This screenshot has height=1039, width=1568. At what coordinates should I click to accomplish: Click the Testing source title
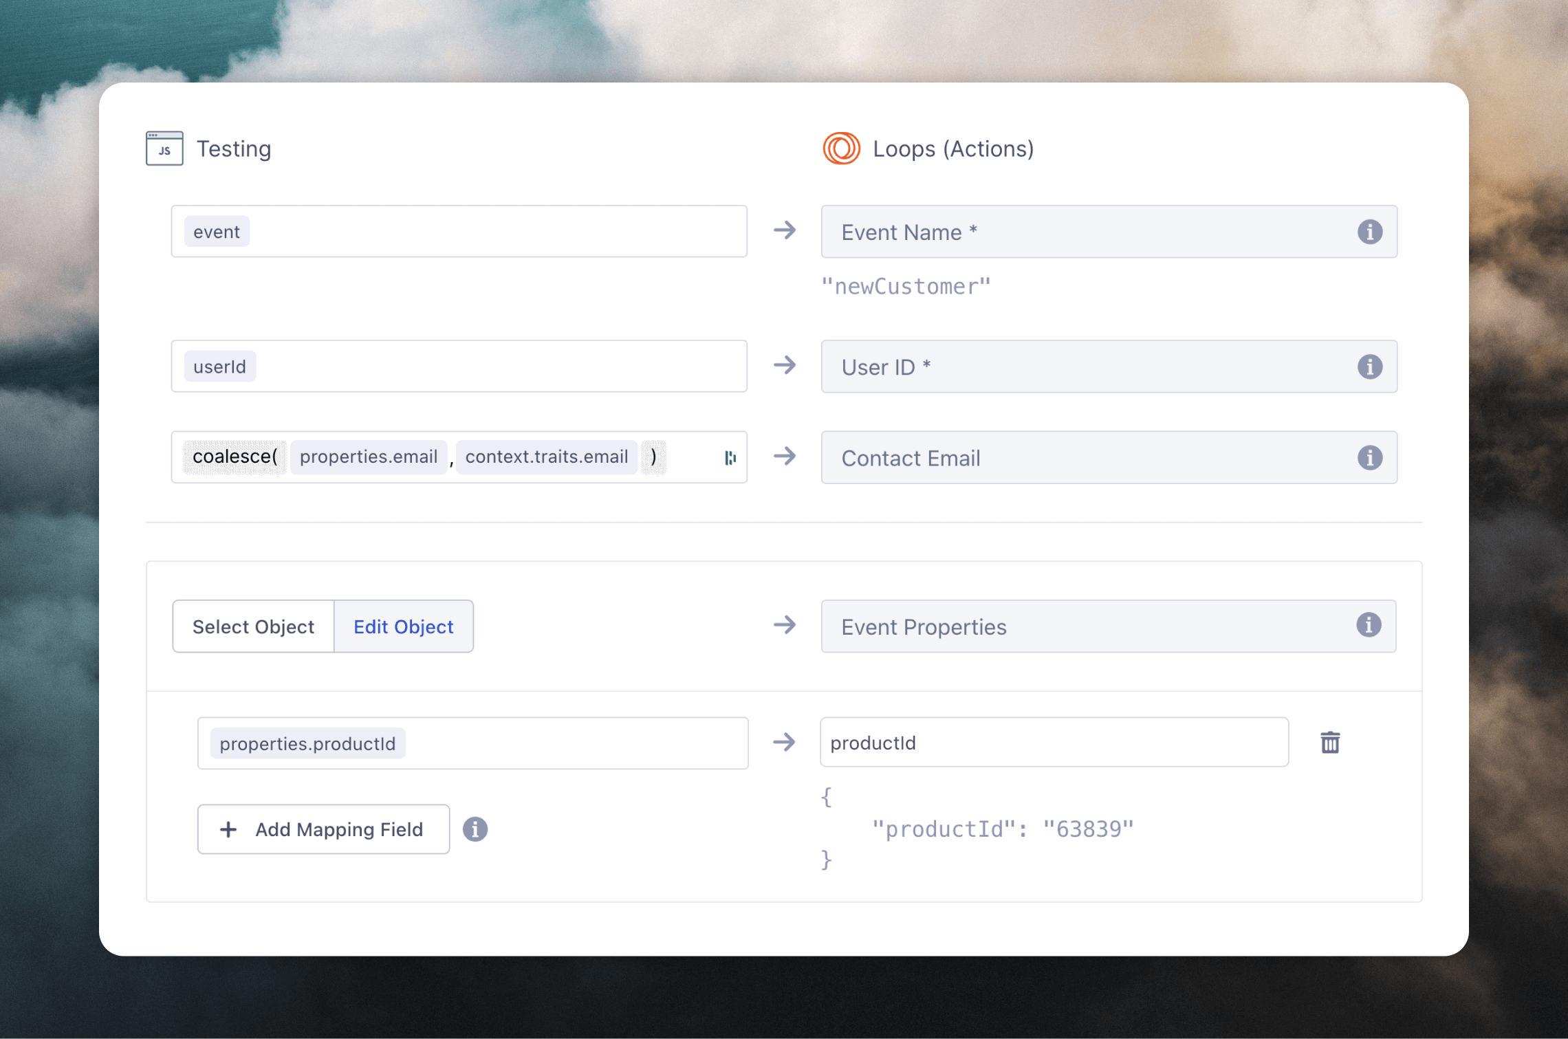coord(234,149)
